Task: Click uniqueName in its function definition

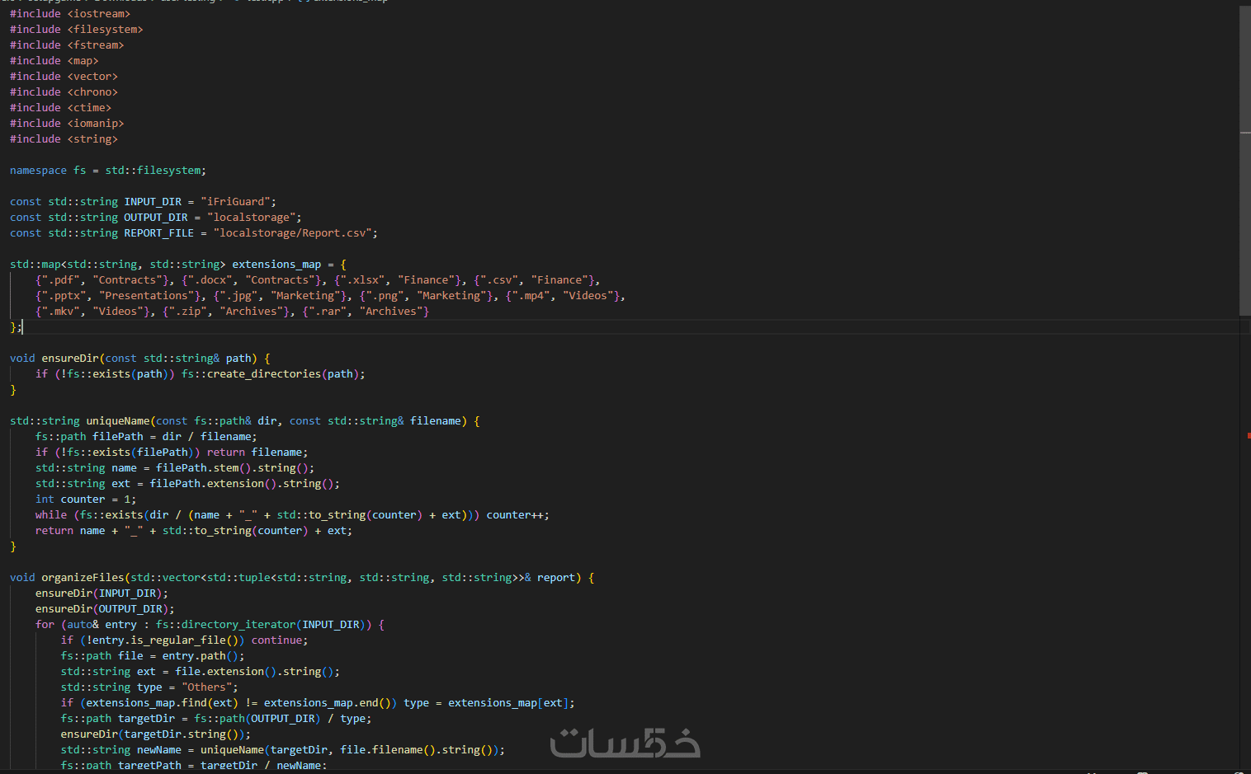Action: pyautogui.click(x=118, y=421)
